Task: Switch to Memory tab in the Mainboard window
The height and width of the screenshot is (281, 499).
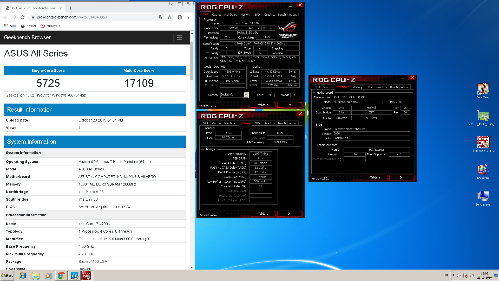Action: (x=357, y=87)
